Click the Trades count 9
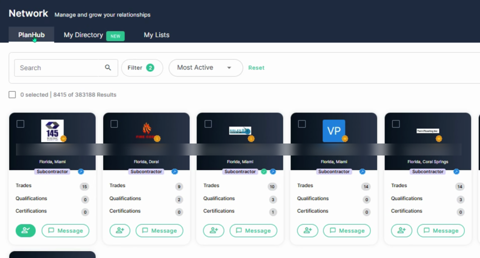Image resolution: width=480 pixels, height=258 pixels. coord(179,186)
